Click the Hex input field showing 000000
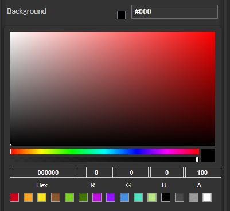The image size is (230, 211). pyautogui.click(x=44, y=173)
